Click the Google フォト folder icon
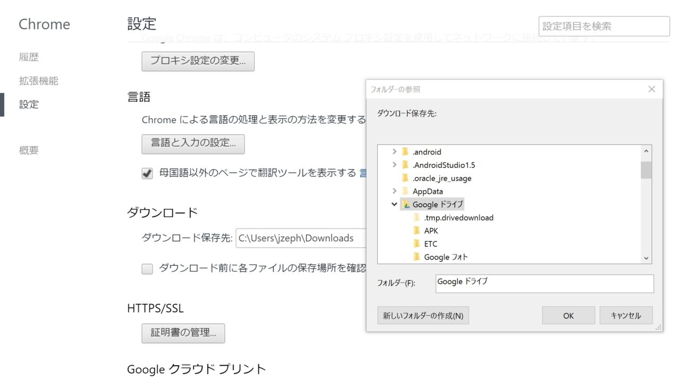The height and width of the screenshot is (381, 678). click(x=417, y=257)
